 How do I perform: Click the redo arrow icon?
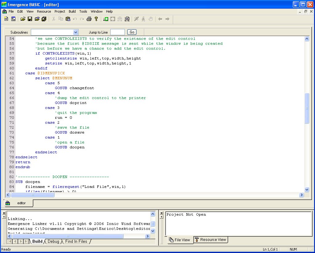coord(82,19)
